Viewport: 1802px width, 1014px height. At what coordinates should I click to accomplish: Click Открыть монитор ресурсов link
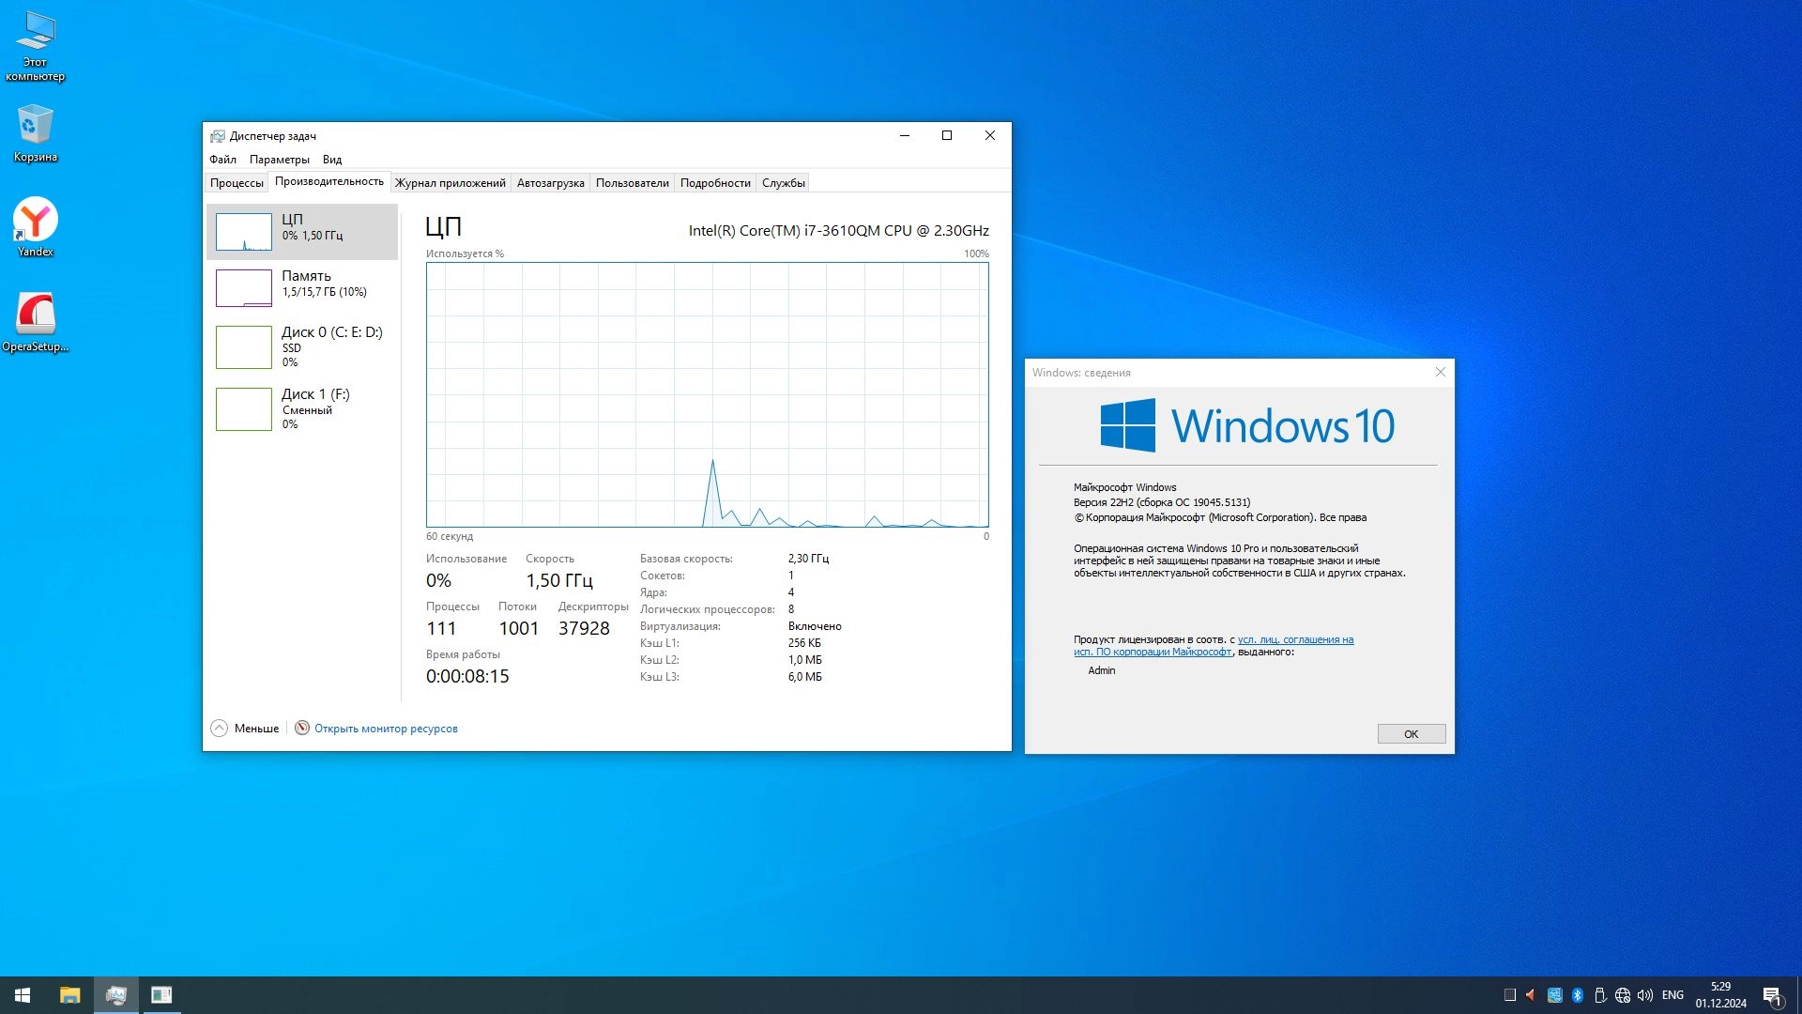pos(386,729)
